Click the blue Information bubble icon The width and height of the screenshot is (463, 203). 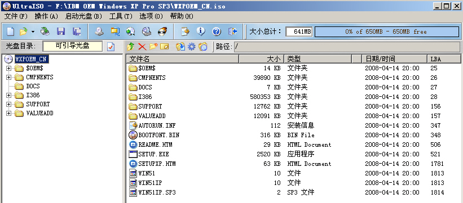click(x=201, y=31)
